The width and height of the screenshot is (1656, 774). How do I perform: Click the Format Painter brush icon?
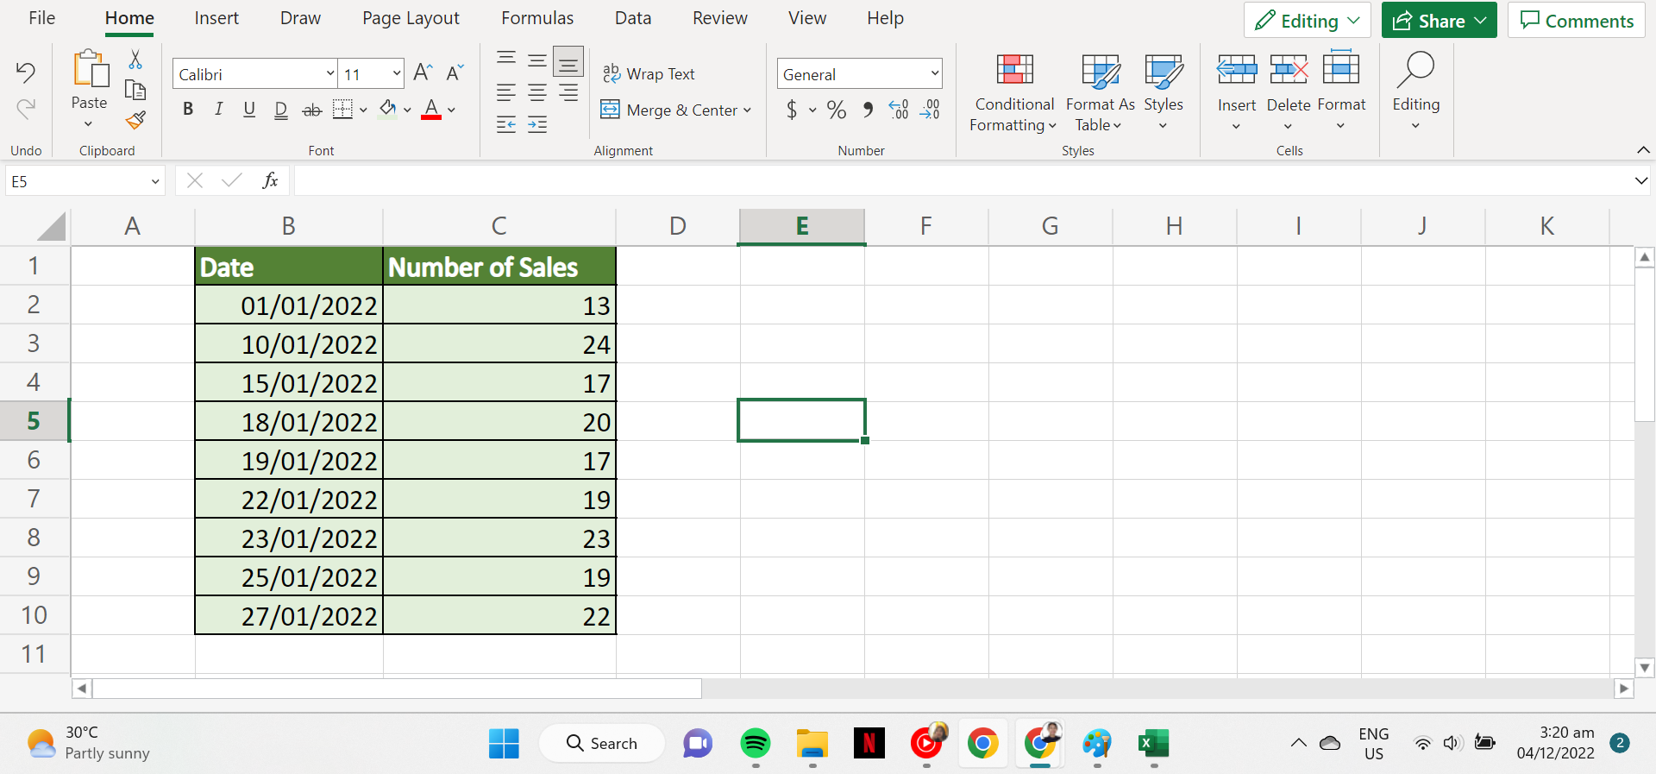(135, 120)
